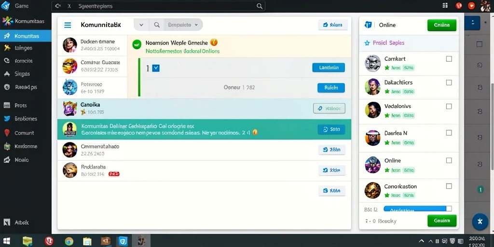Click the red badge in the Rndclaratis row

[x=114, y=174]
